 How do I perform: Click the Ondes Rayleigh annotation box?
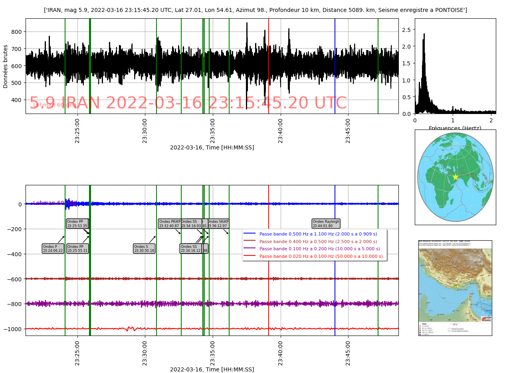(326, 224)
